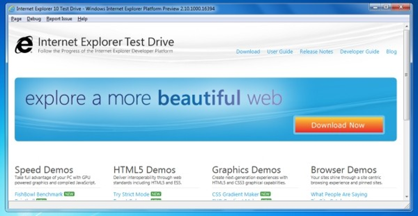
Task: Click the window resize grip in status bar
Action: (407, 206)
